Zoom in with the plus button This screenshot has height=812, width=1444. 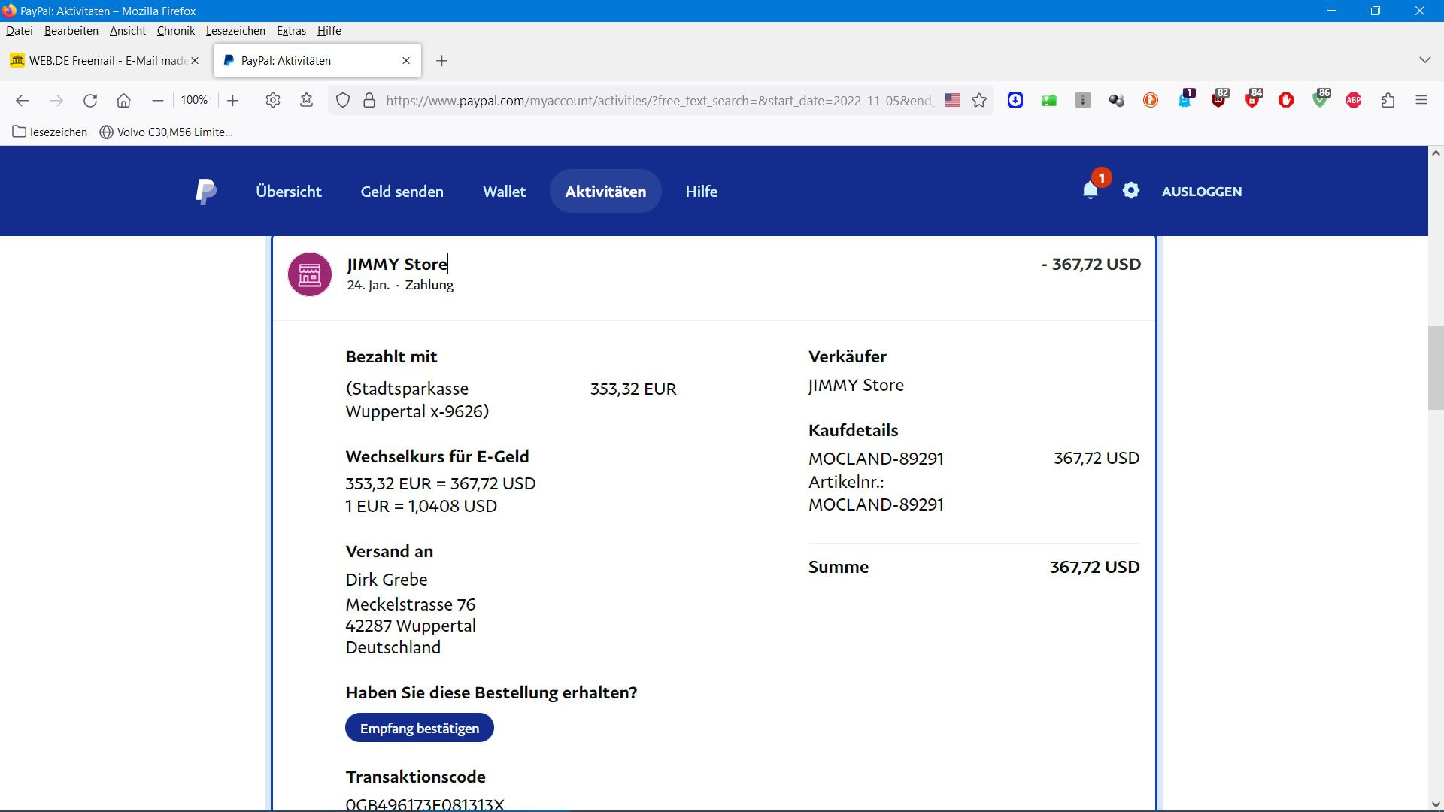(233, 100)
